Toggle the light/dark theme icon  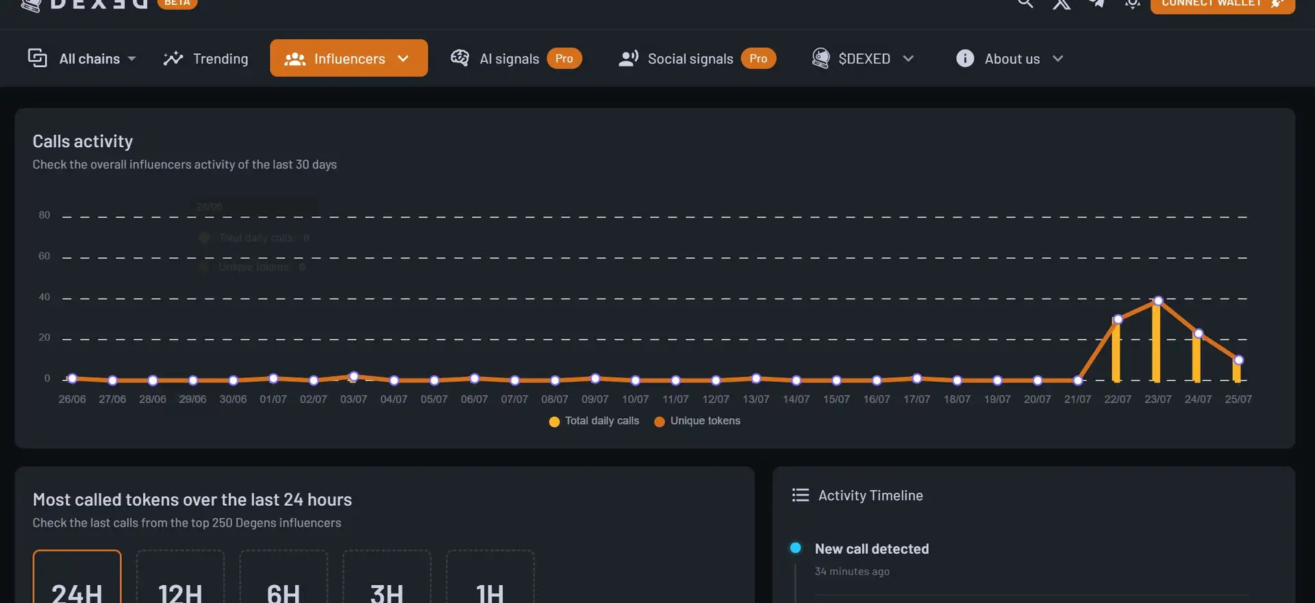[1132, 4]
